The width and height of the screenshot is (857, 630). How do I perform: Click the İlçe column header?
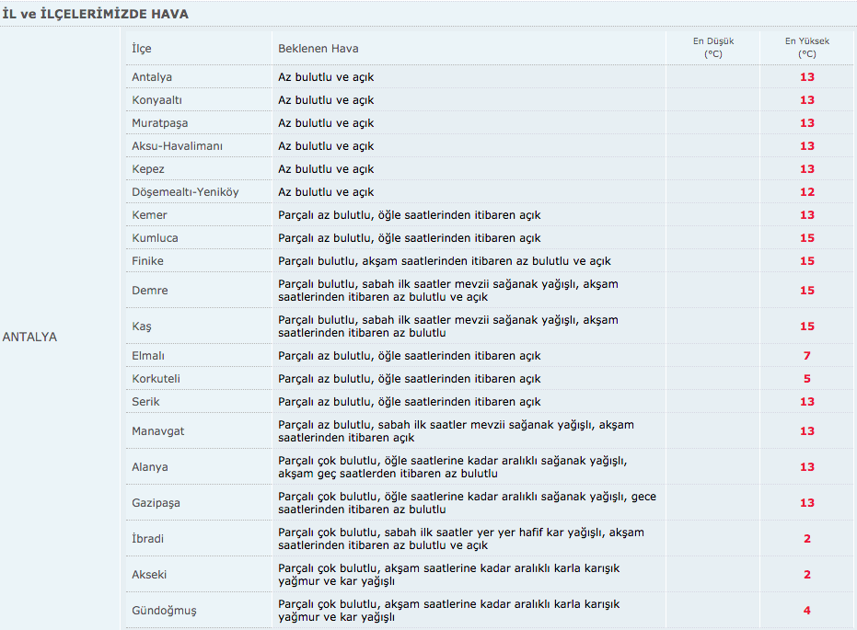(142, 49)
